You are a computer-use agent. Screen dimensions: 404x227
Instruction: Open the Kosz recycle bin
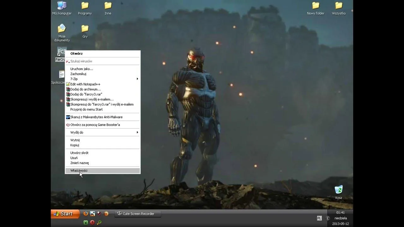338,190
